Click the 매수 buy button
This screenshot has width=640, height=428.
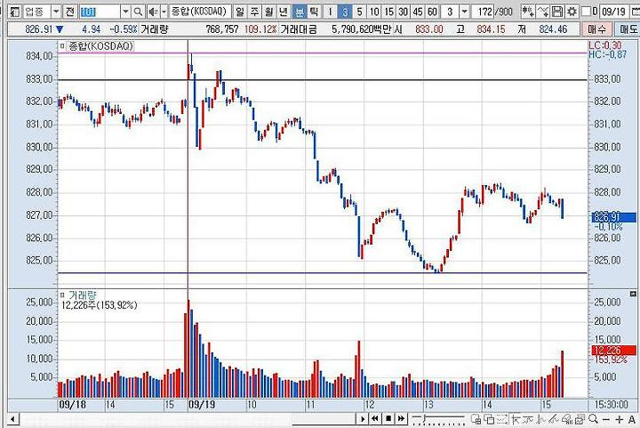596,29
